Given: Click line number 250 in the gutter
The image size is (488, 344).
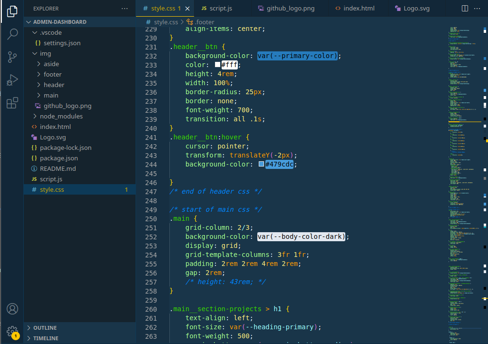Looking at the screenshot, I should 151,219.
